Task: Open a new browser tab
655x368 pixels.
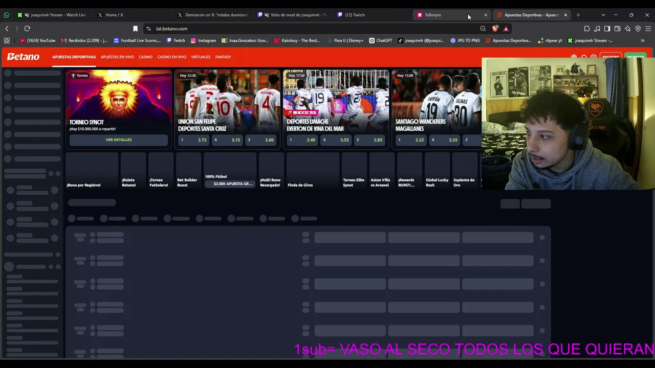Action: [x=578, y=15]
